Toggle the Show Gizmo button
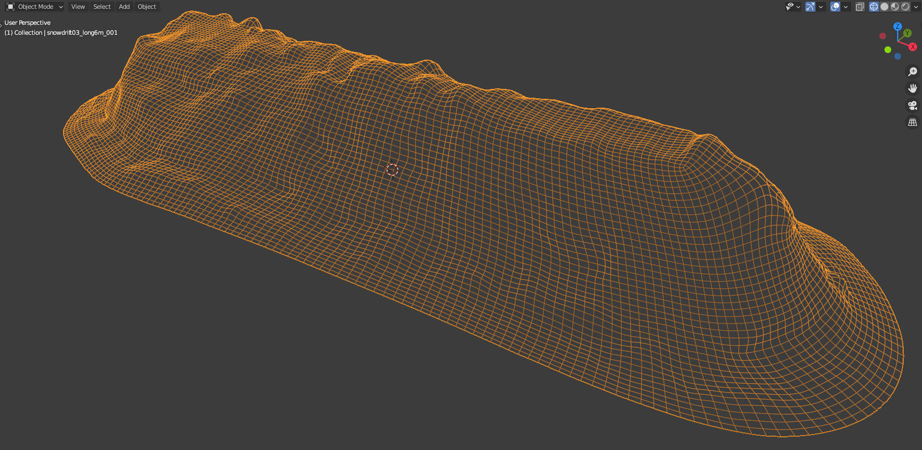The height and width of the screenshot is (450, 922). [810, 7]
